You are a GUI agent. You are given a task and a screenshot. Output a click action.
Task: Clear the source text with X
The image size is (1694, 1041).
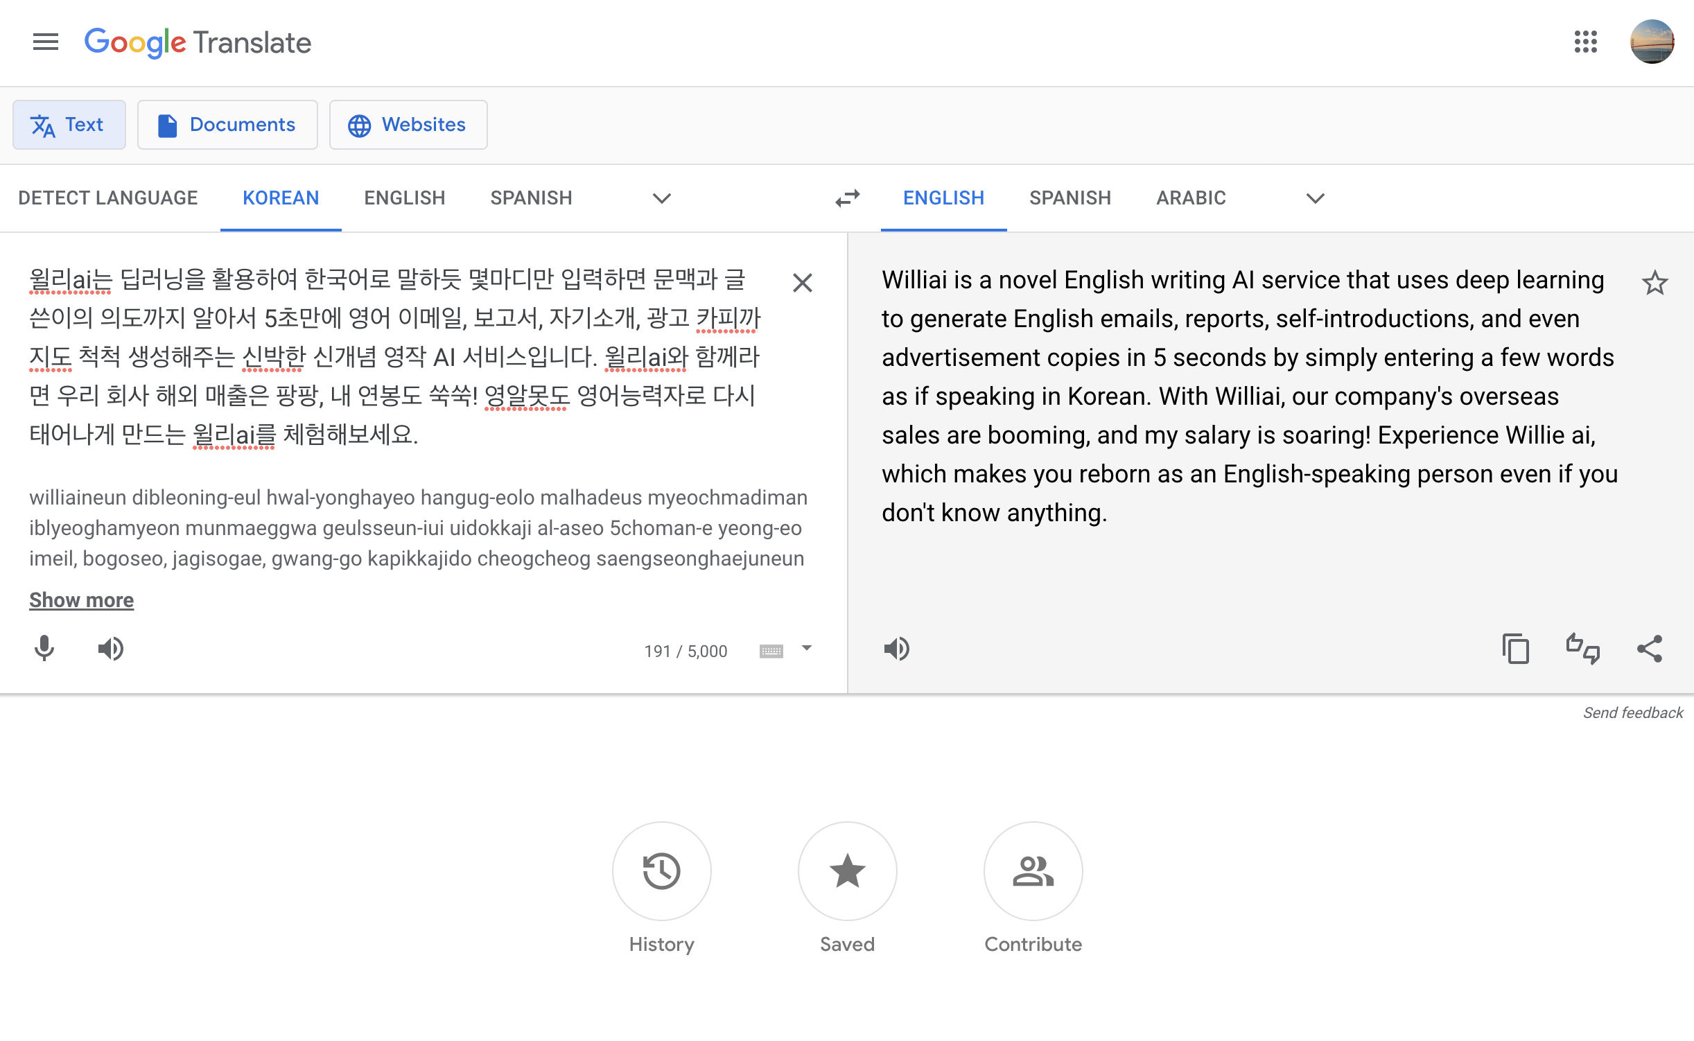click(x=802, y=283)
